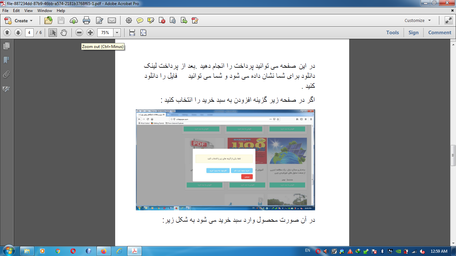Click the Fit width scrolling icon
Screen dimensions: 456x256
(132, 33)
